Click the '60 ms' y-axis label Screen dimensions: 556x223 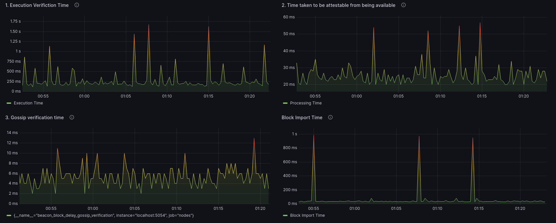coord(289,17)
